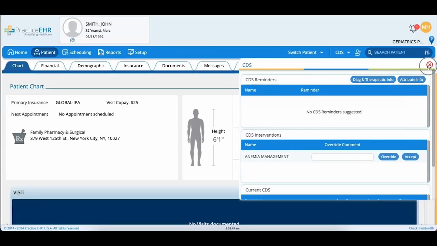This screenshot has height=246, width=437.
Task: Click the Check Bandwidth link
Action: [421, 228]
